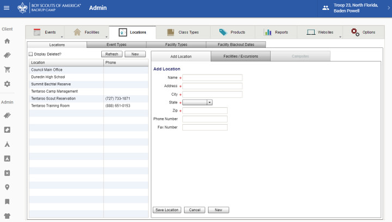Image resolution: width=392 pixels, height=222 pixels.
Task: Click the Refresh button
Action: (x=112, y=54)
